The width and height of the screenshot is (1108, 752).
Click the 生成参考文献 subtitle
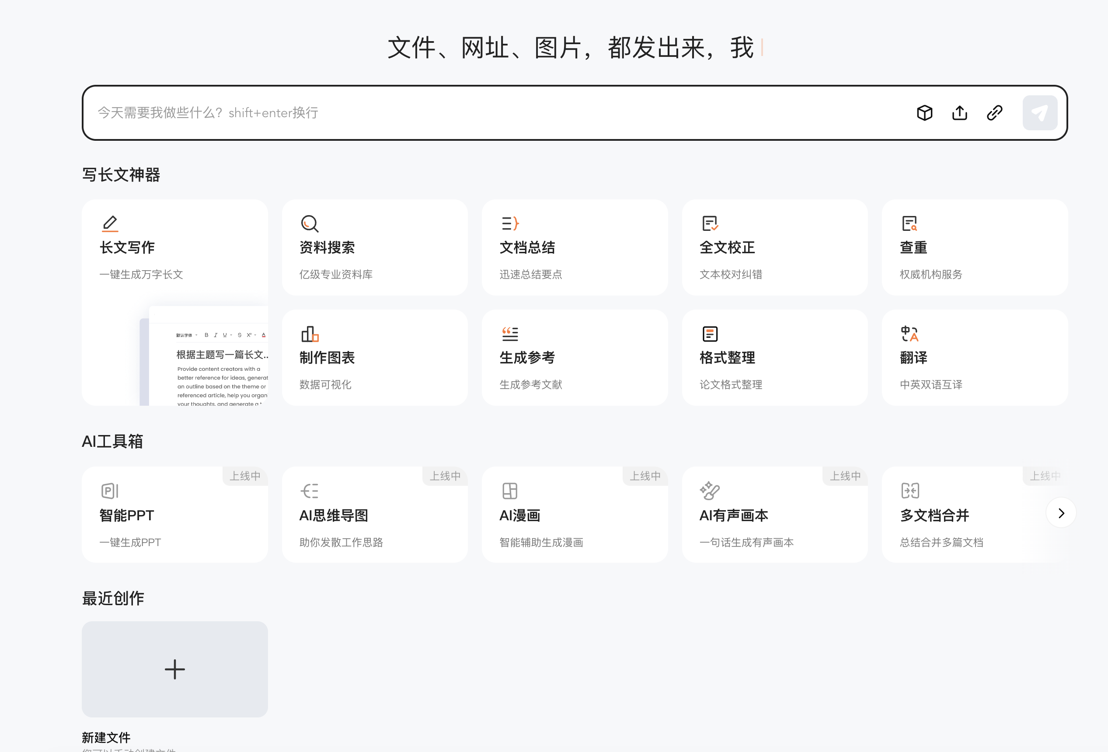click(531, 384)
